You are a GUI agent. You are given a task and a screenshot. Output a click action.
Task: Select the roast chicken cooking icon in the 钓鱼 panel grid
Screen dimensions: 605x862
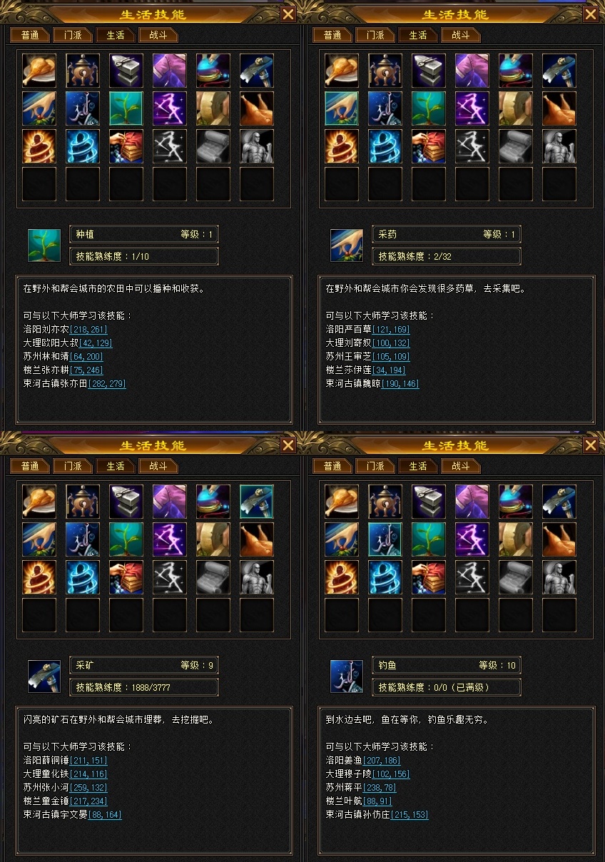(559, 539)
